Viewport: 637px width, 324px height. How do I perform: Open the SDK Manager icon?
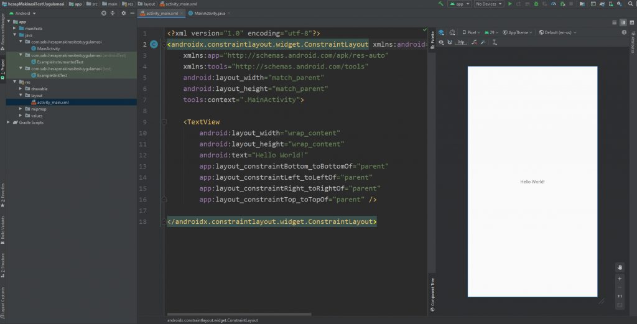pyautogui.click(x=619, y=4)
